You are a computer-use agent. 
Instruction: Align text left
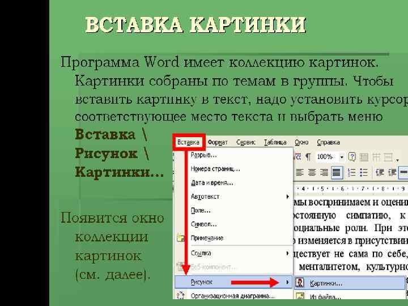tap(300, 172)
